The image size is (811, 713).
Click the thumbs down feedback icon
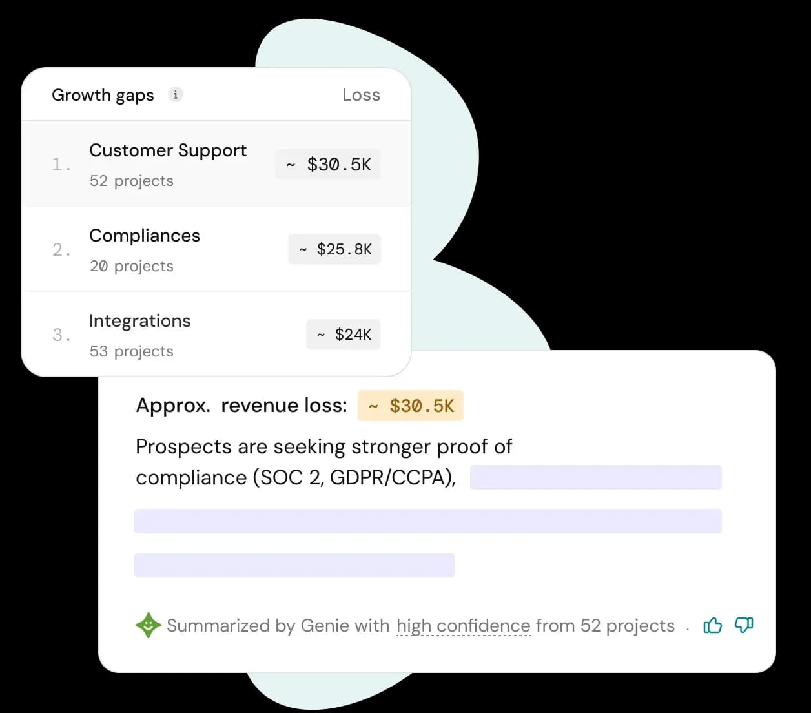(x=744, y=625)
